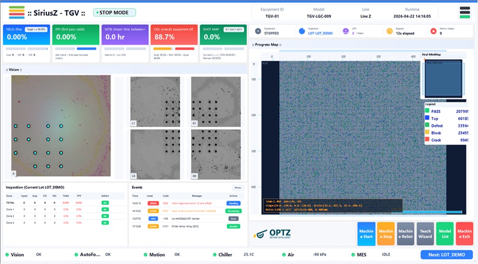
Task: Click the Air green status indicator
Action: click(284, 254)
